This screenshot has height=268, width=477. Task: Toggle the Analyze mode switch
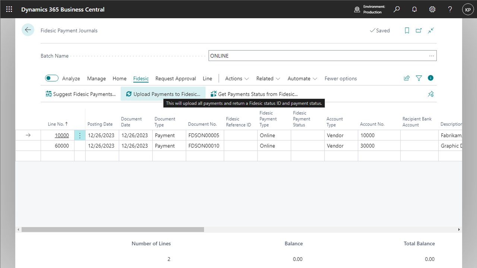pyautogui.click(x=52, y=78)
